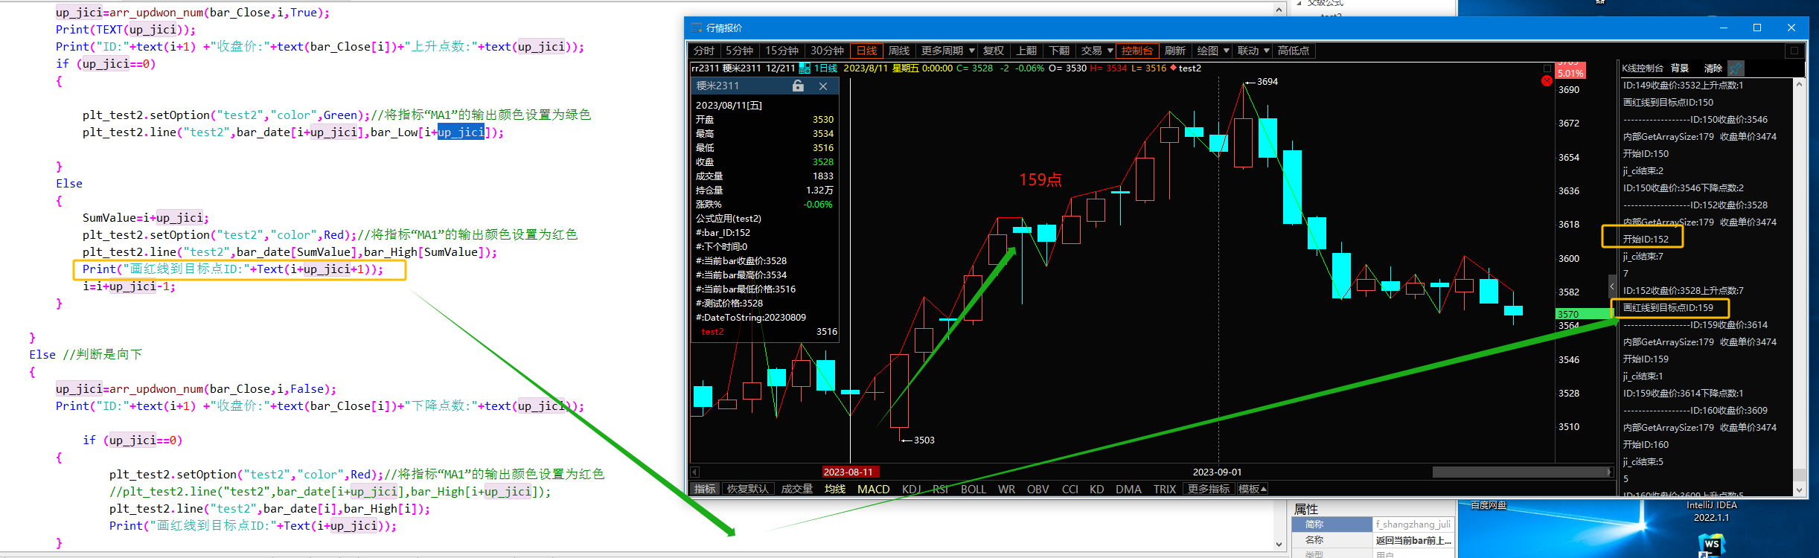Click 清除 to clear console output
The image size is (1819, 558).
point(1713,68)
